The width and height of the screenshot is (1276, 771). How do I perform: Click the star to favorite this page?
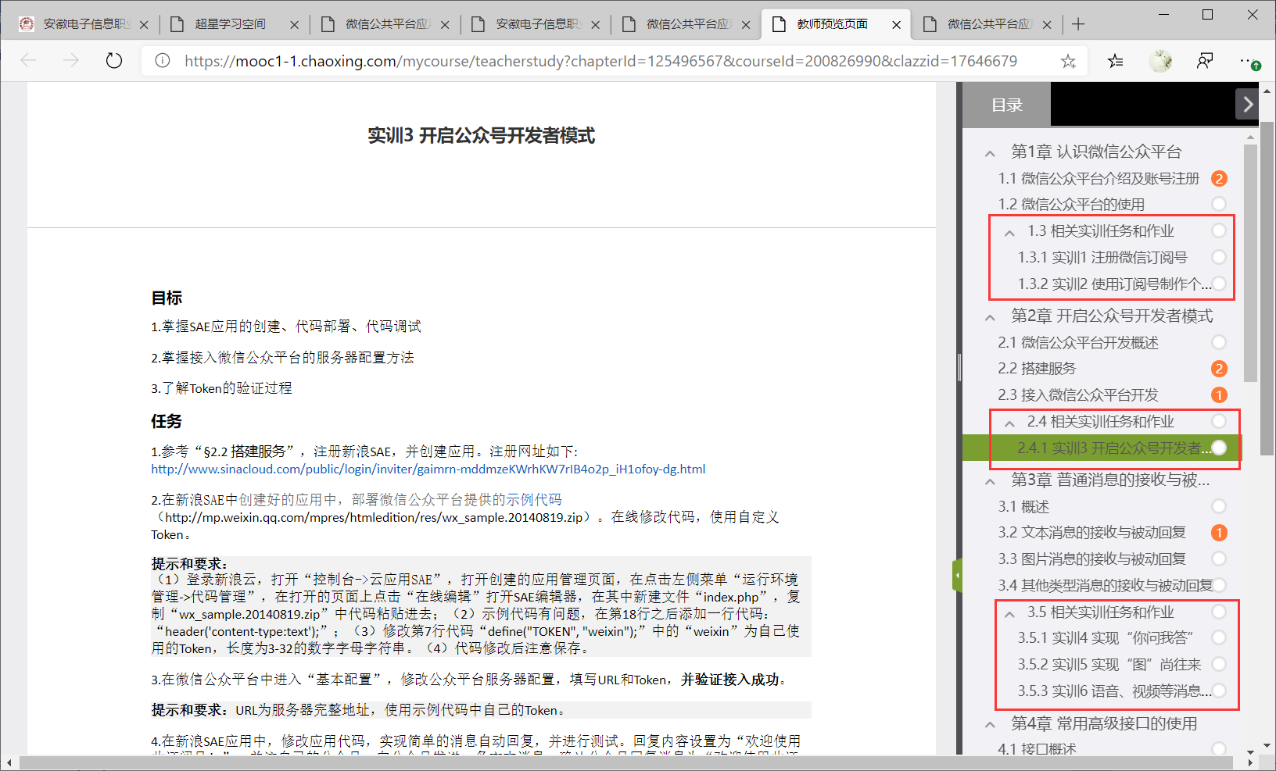point(1068,61)
